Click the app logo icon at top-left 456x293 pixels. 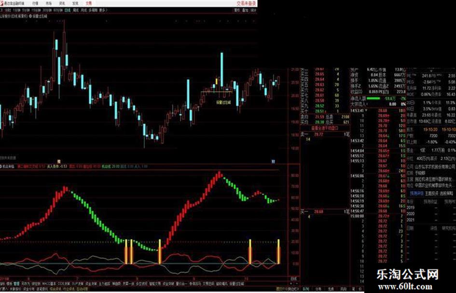pyautogui.click(x=2, y=3)
